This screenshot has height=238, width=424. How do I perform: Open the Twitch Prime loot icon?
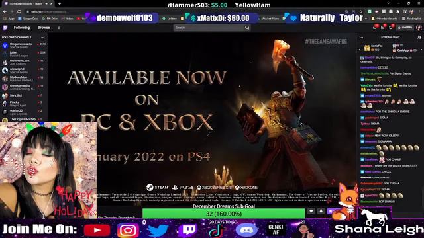376,28
